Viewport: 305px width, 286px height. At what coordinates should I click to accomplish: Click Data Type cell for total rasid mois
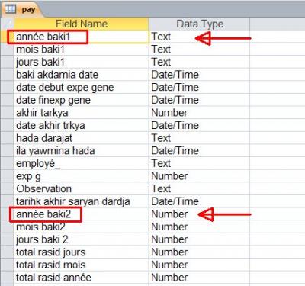[199, 265]
